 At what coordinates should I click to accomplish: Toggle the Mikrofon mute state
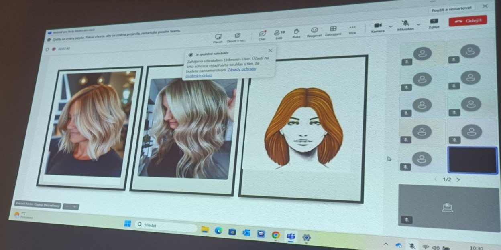(405, 24)
